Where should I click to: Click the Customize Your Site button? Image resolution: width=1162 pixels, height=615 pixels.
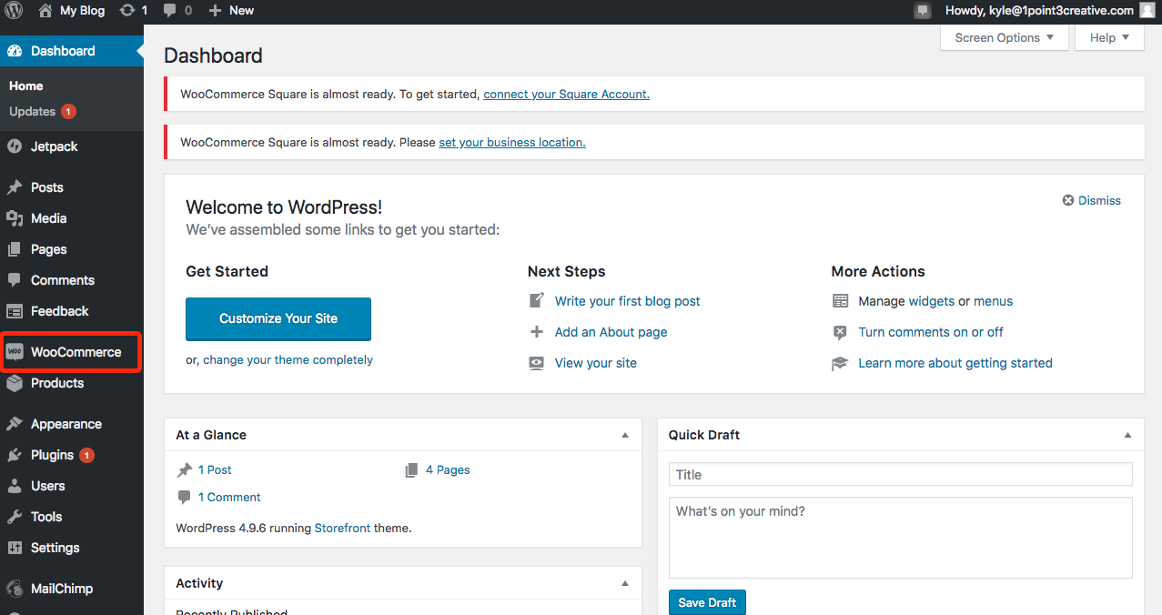(278, 318)
